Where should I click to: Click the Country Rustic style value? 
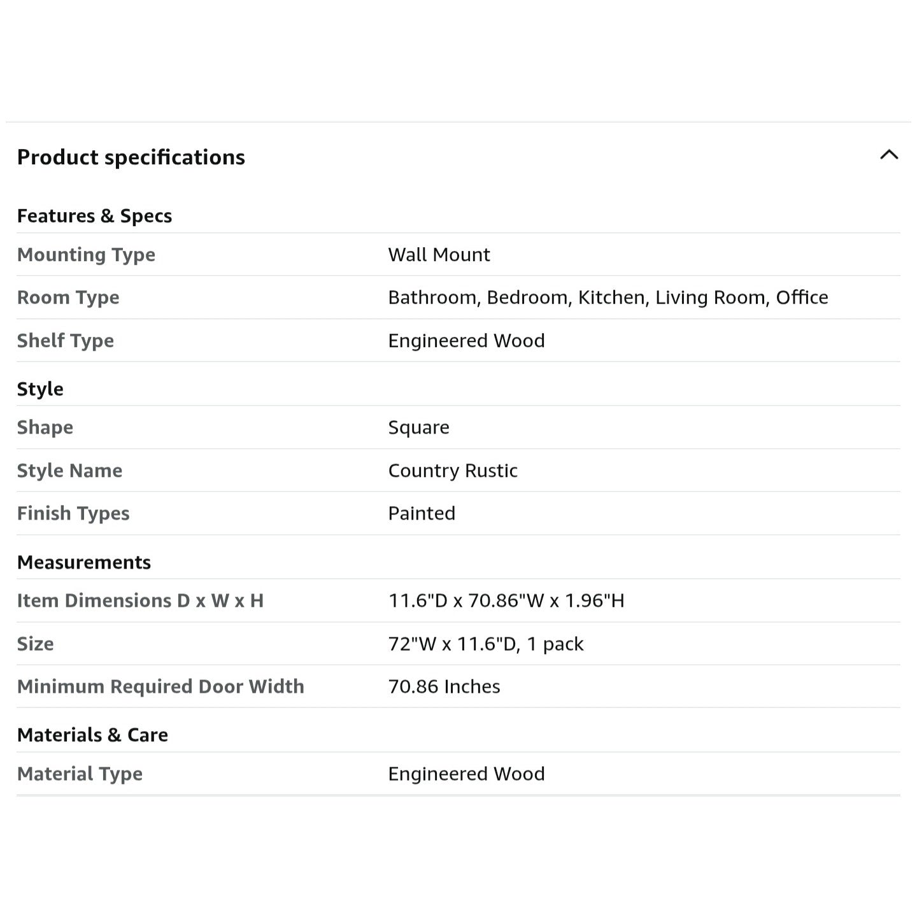(x=453, y=471)
